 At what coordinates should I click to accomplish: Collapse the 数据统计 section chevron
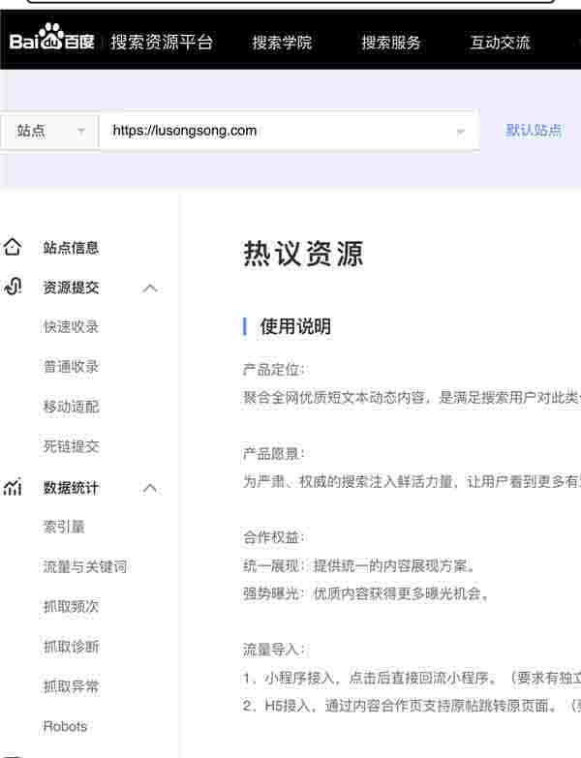[x=150, y=488]
